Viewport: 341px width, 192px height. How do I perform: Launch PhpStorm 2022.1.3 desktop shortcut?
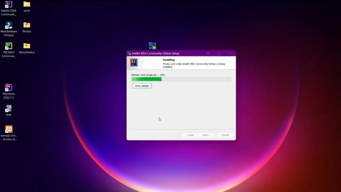point(9,92)
